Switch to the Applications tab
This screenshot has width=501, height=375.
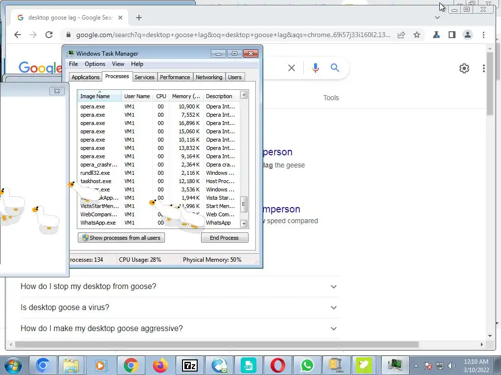(x=86, y=77)
